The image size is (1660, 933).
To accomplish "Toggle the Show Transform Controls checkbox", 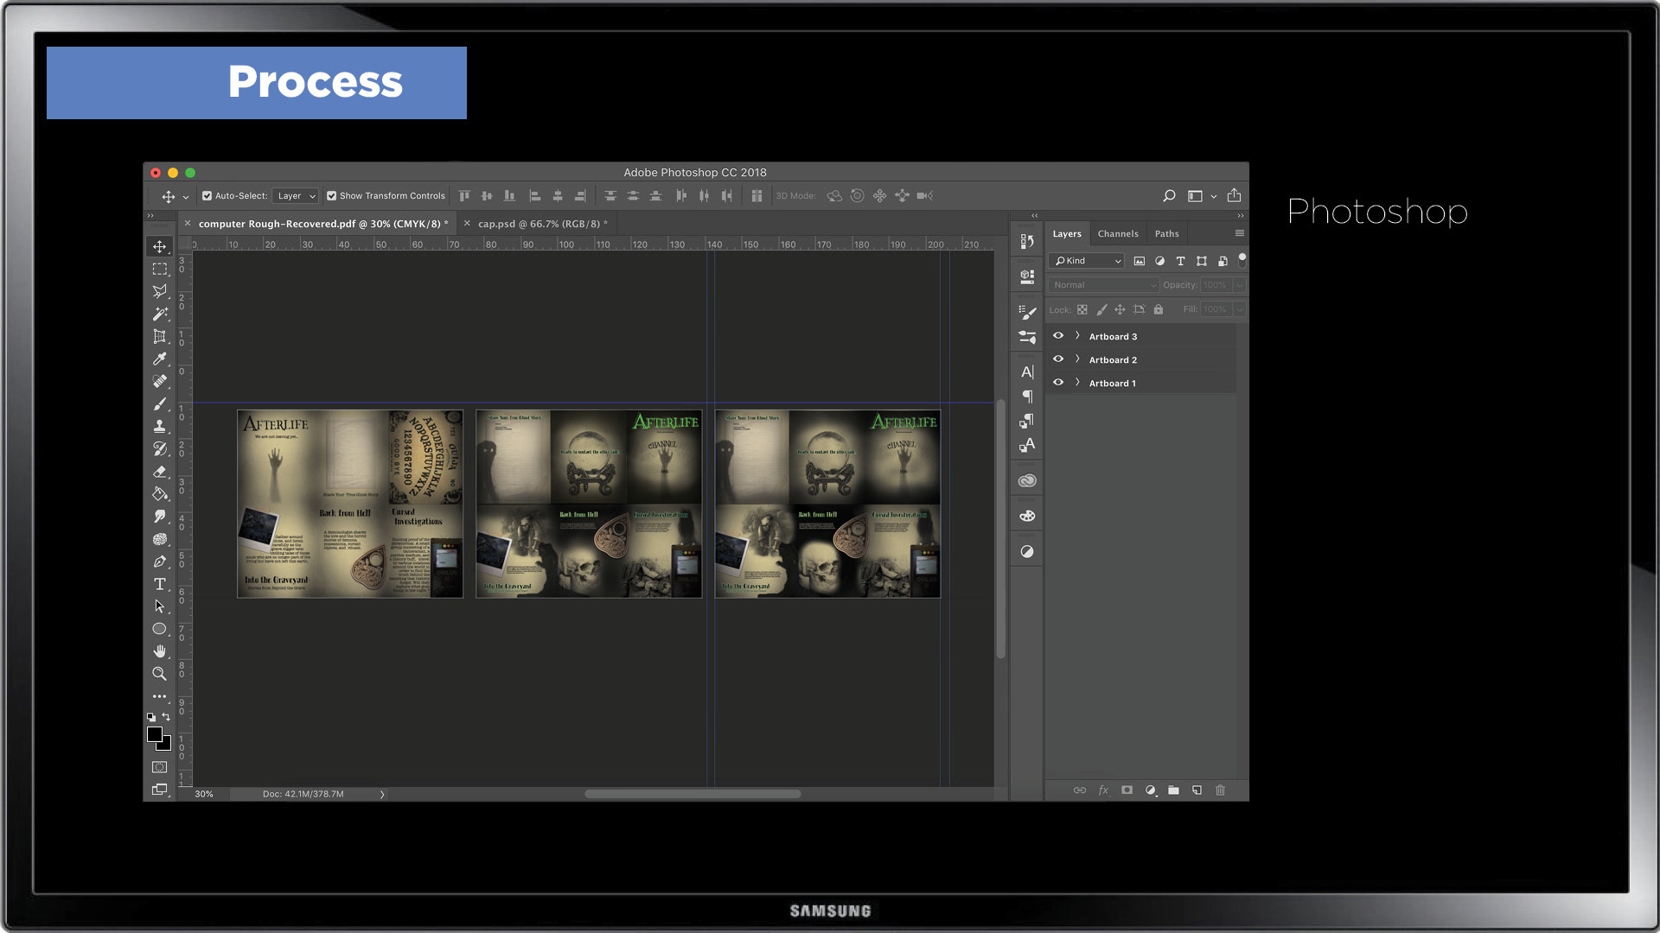I will click(x=331, y=196).
